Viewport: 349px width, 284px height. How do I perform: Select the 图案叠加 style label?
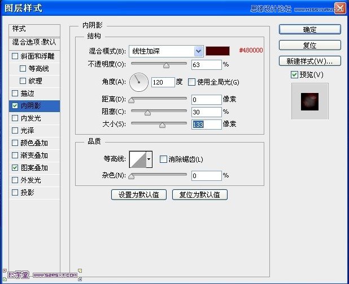pyautogui.click(x=34, y=168)
